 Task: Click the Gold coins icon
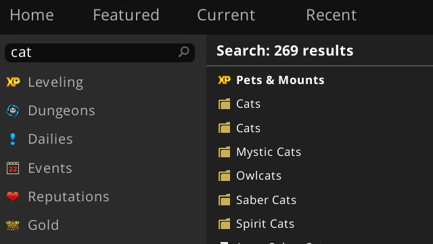coord(13,225)
